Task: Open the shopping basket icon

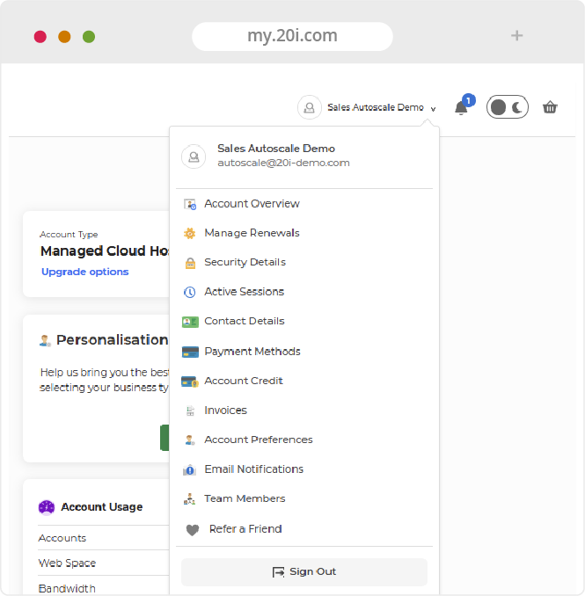Action: 550,107
